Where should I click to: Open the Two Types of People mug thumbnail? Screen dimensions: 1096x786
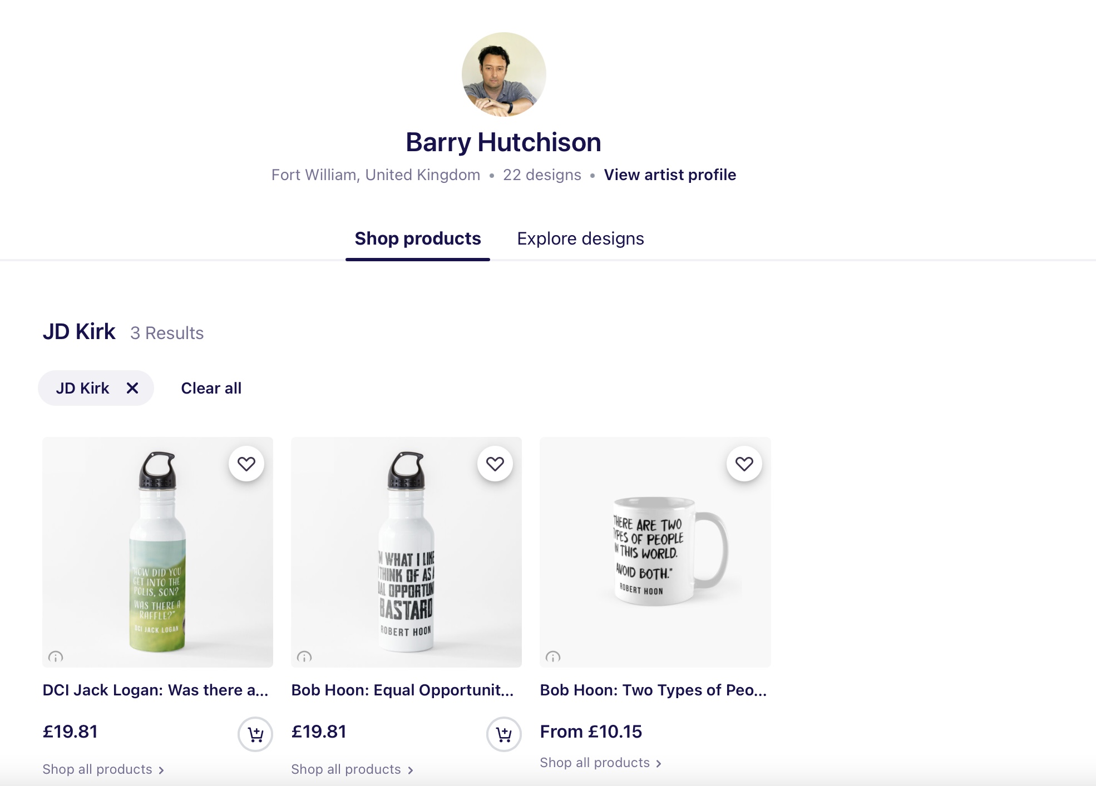pos(655,552)
